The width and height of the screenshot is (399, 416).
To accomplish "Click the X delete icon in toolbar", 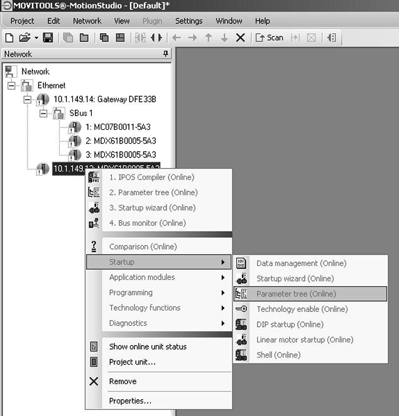I will coord(241,38).
